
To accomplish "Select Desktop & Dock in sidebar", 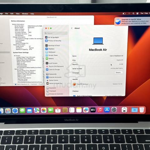I will (52, 46).
